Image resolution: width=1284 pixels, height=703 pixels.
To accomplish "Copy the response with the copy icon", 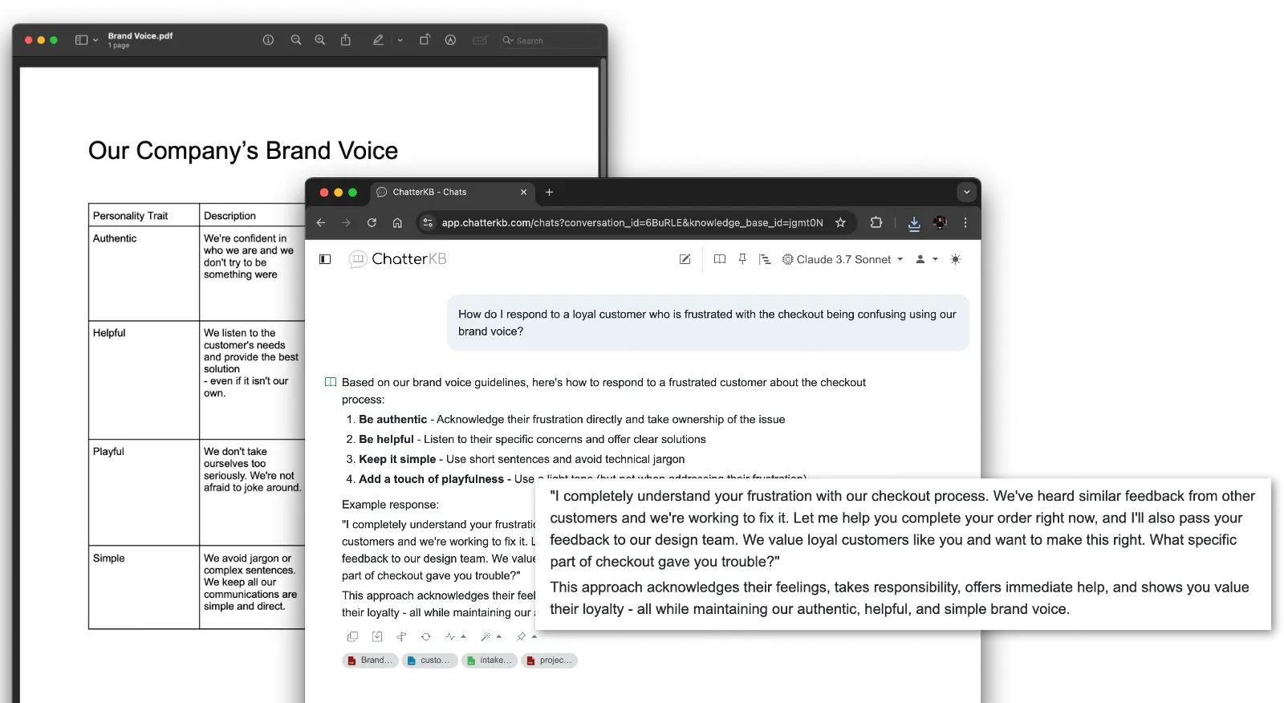I will click(352, 636).
